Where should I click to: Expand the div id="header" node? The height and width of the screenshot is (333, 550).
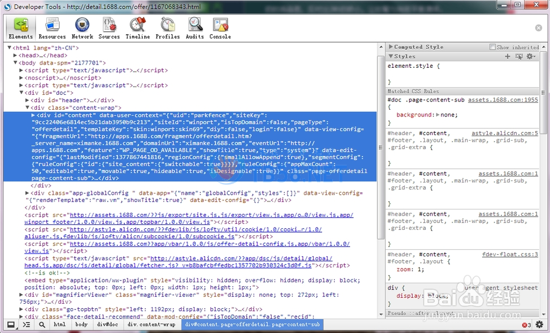[28, 100]
